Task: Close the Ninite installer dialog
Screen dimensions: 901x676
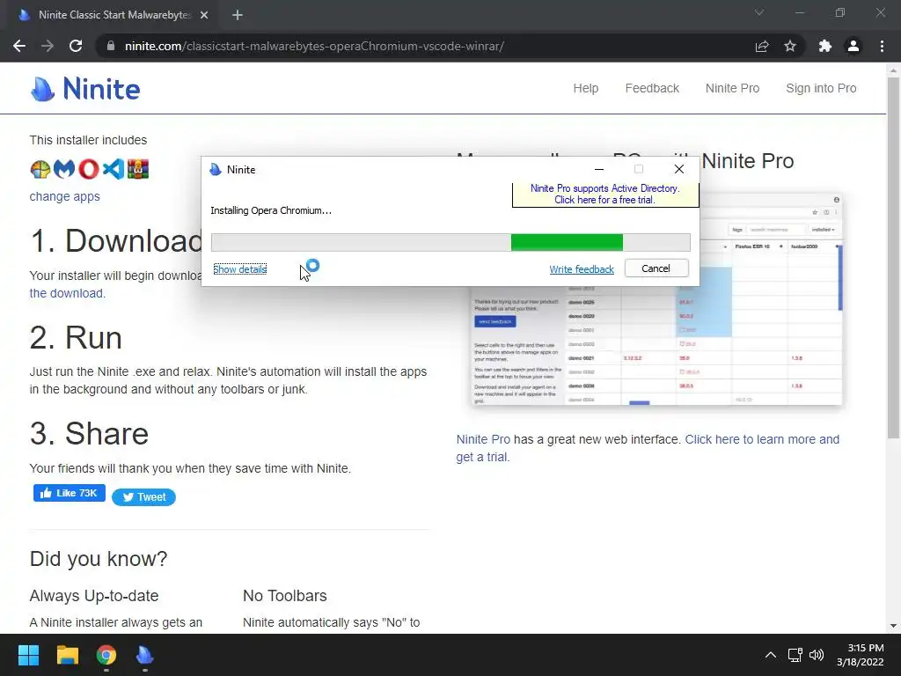Action: (678, 169)
